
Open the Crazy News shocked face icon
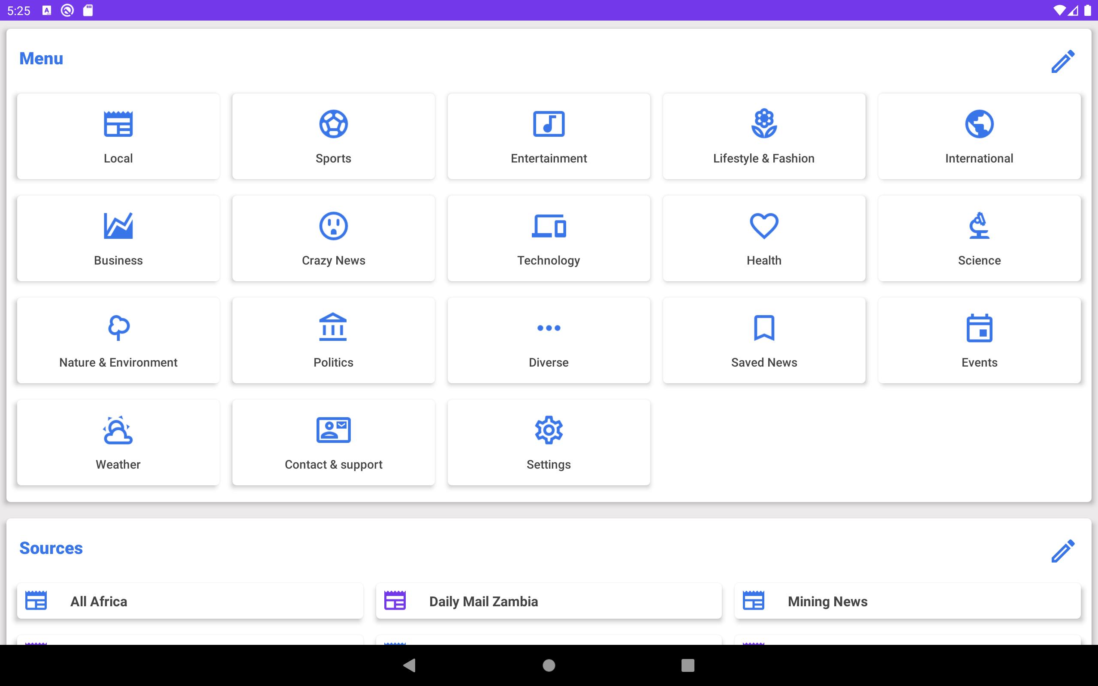(x=334, y=226)
